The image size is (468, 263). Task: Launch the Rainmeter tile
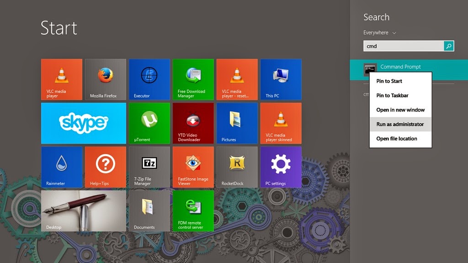[62, 167]
